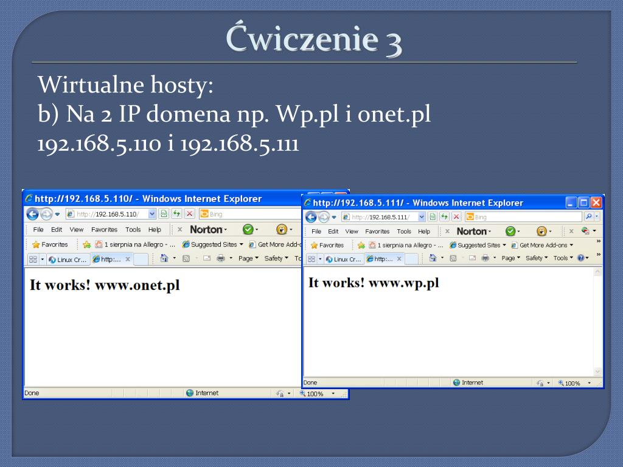Click Refresh icon in 192.168.5.110 window
Image resolution: width=623 pixels, height=467 pixels.
176,213
